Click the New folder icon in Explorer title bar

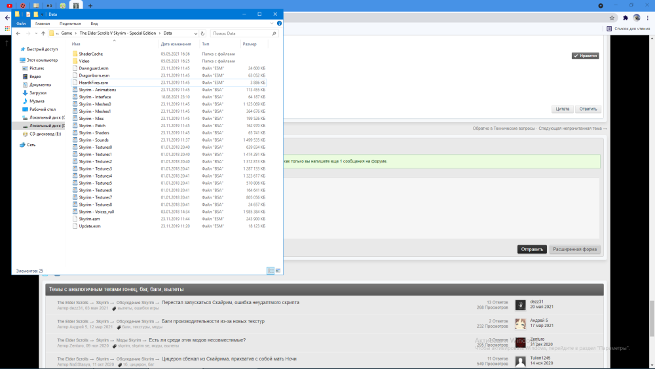(36, 14)
